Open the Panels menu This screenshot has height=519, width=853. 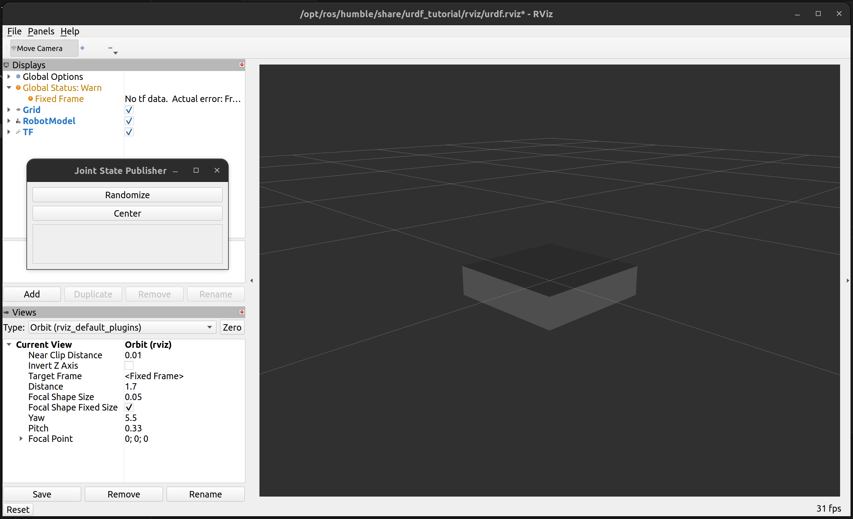click(41, 31)
